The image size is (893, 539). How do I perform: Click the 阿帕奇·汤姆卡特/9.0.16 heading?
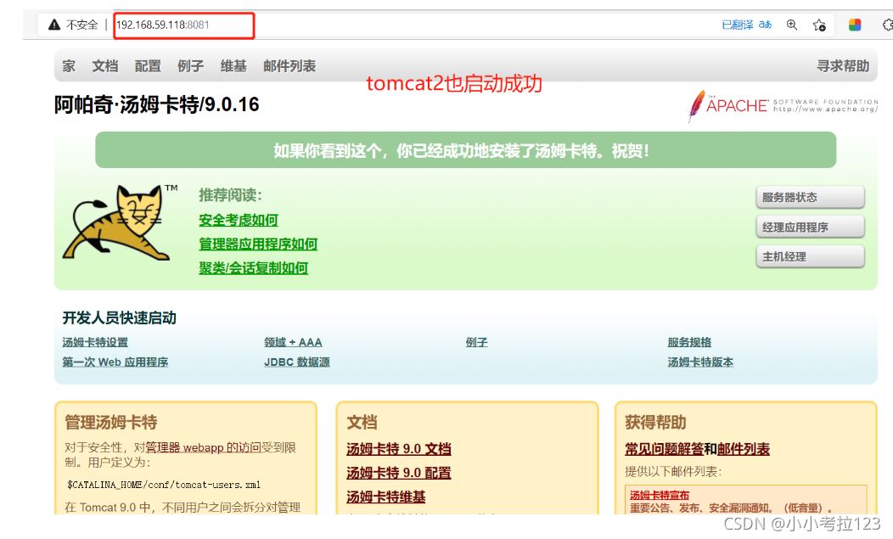157,105
